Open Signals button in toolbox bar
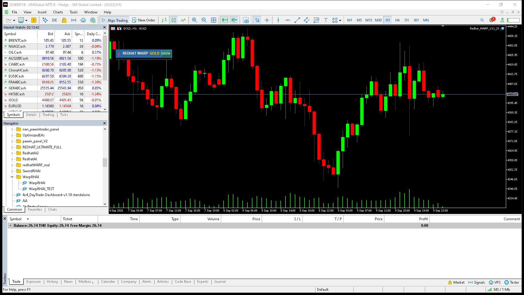This screenshot has width=524, height=295. pyautogui.click(x=476, y=282)
